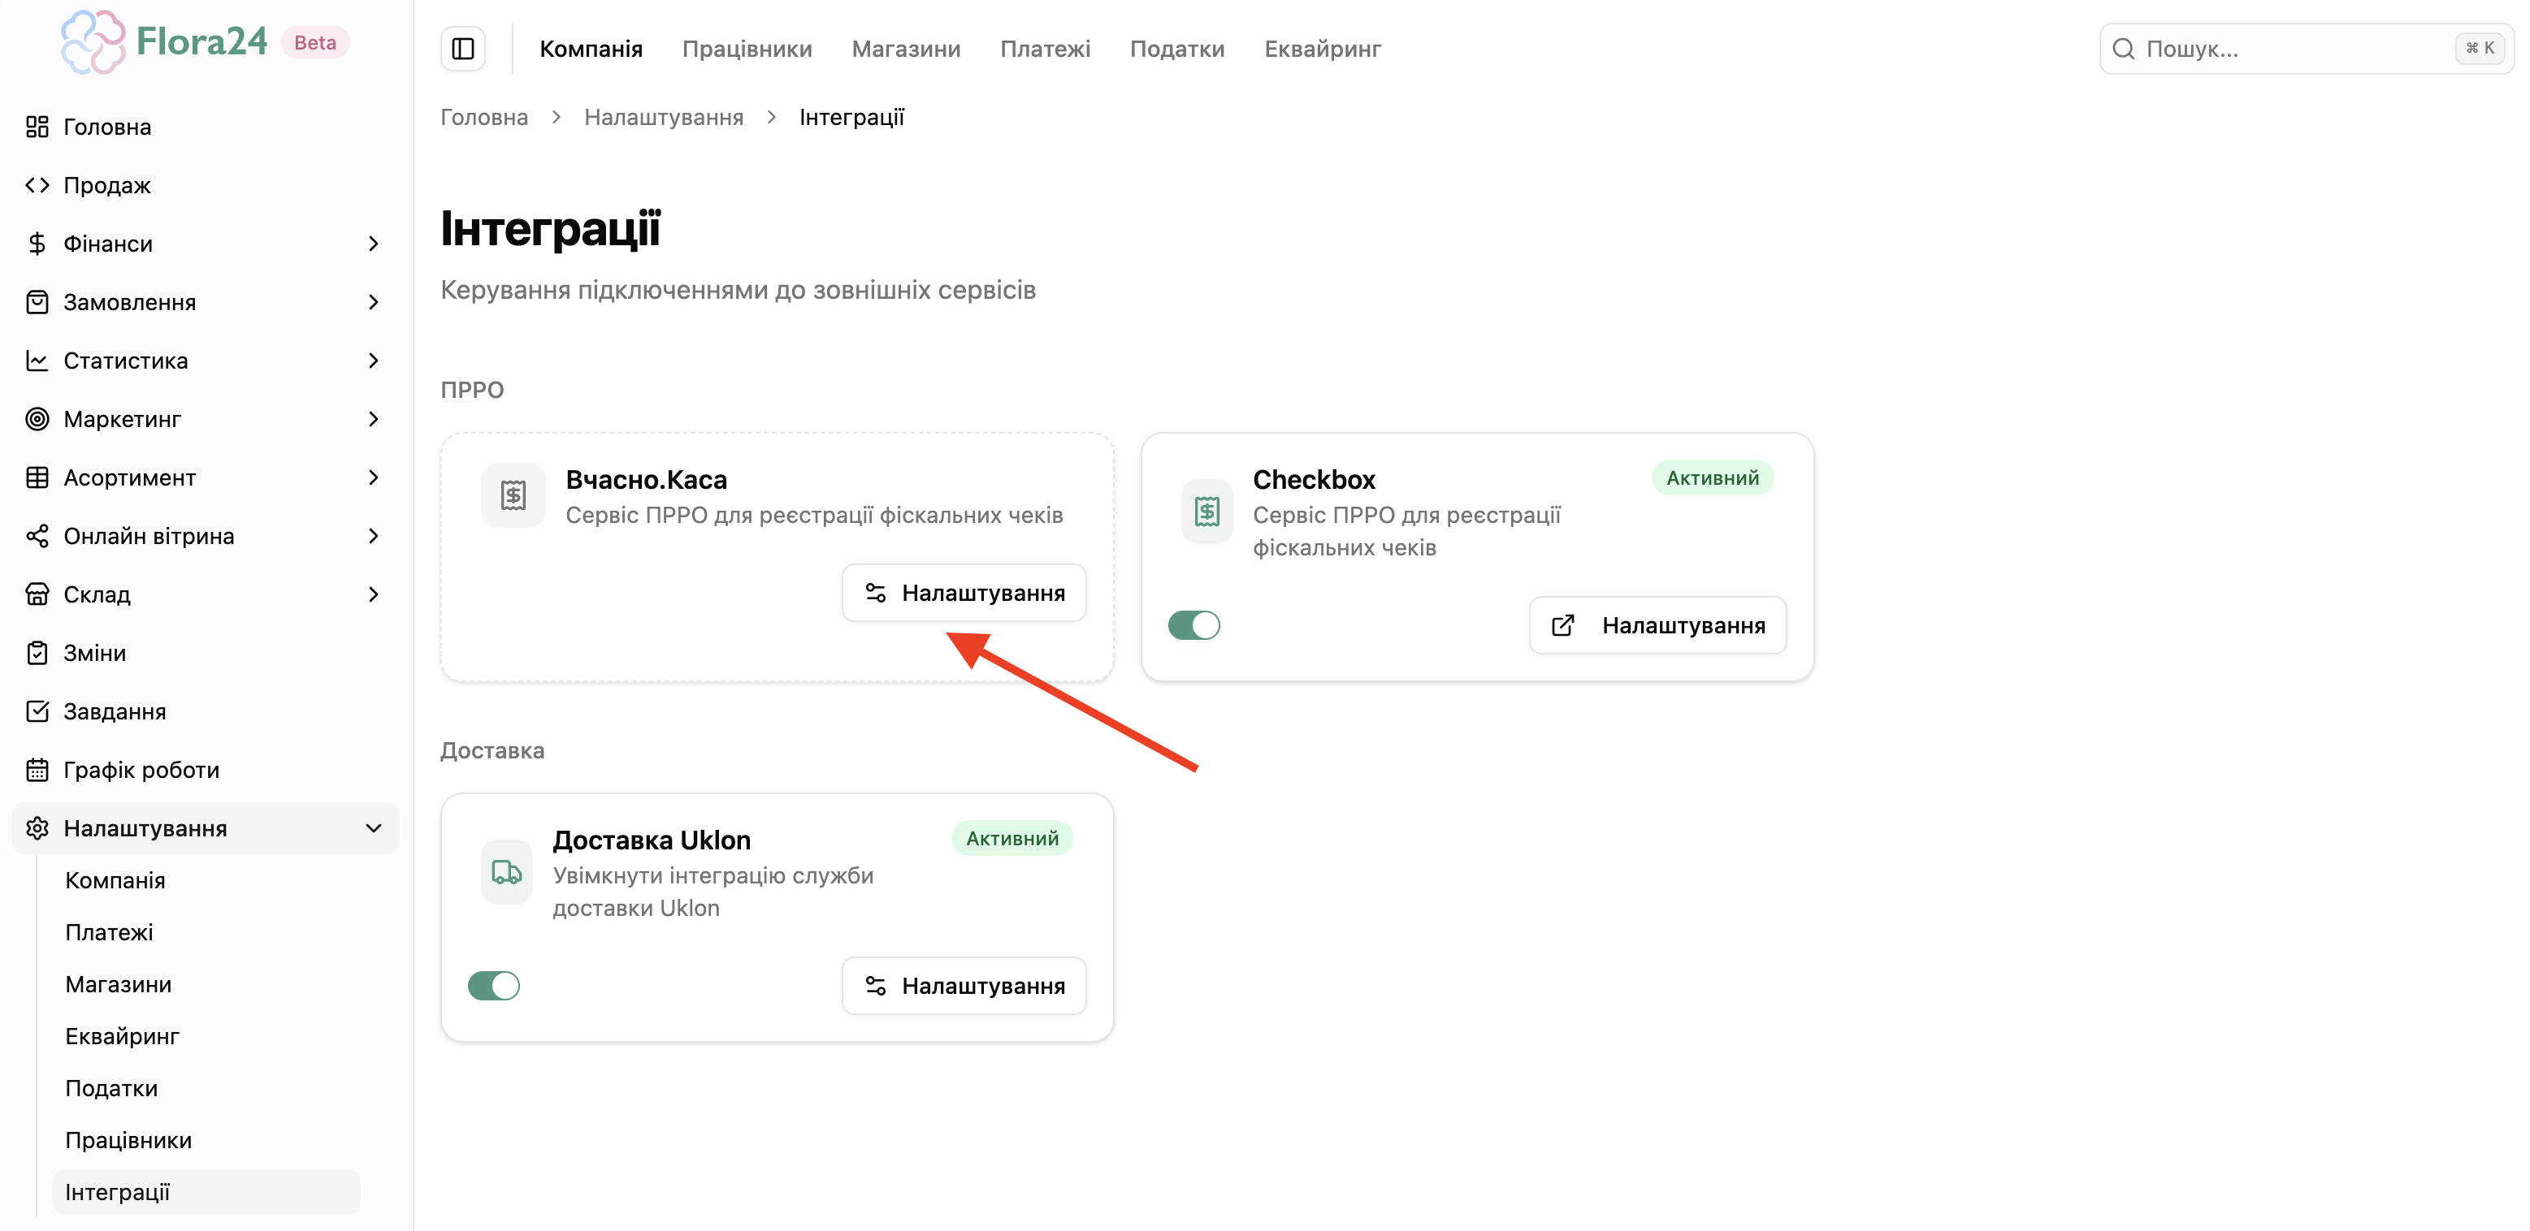
Task: Toggle the sidebar panel icon
Action: tap(462, 49)
